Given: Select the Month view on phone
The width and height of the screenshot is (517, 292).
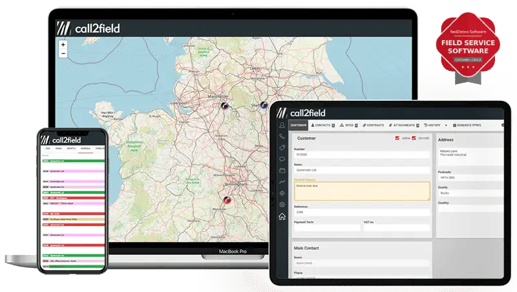Looking at the screenshot, I should [x=71, y=149].
